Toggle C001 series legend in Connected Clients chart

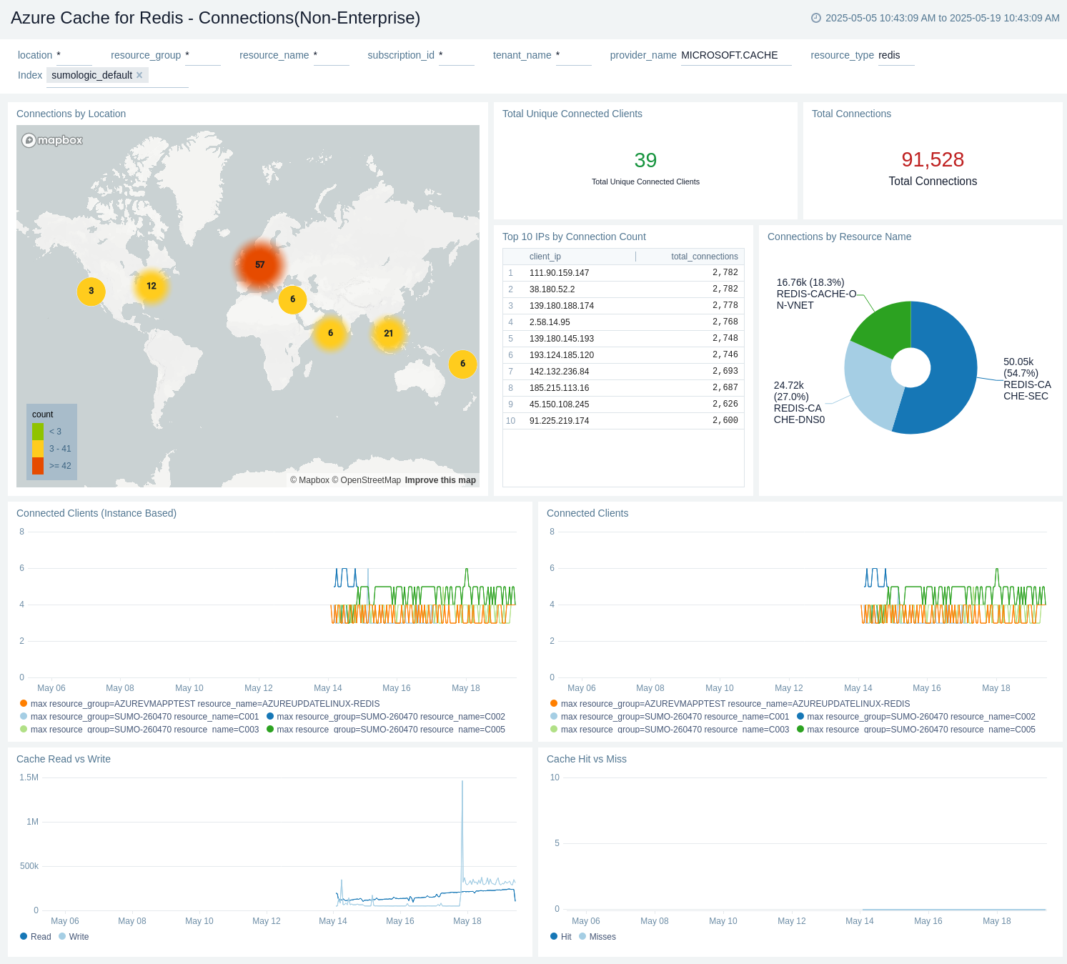pyautogui.click(x=670, y=717)
